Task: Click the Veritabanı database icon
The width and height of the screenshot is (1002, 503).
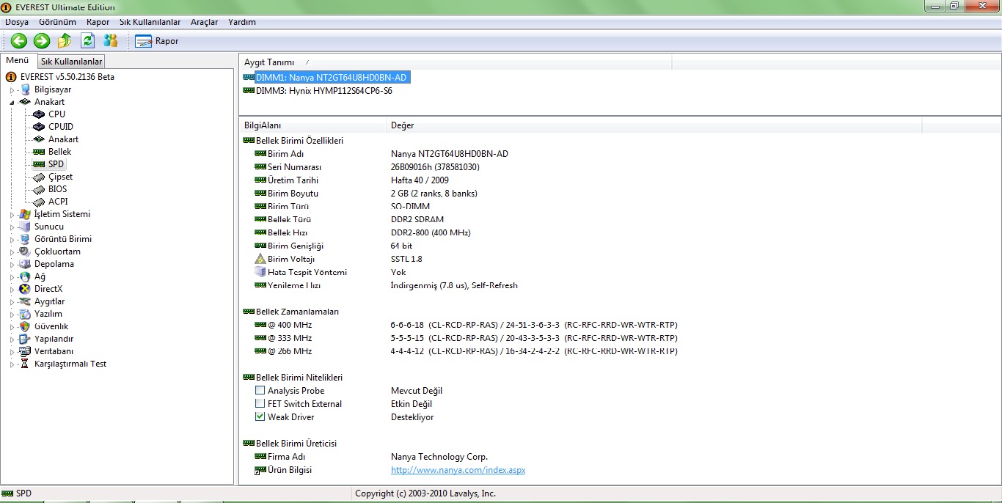Action: point(25,351)
